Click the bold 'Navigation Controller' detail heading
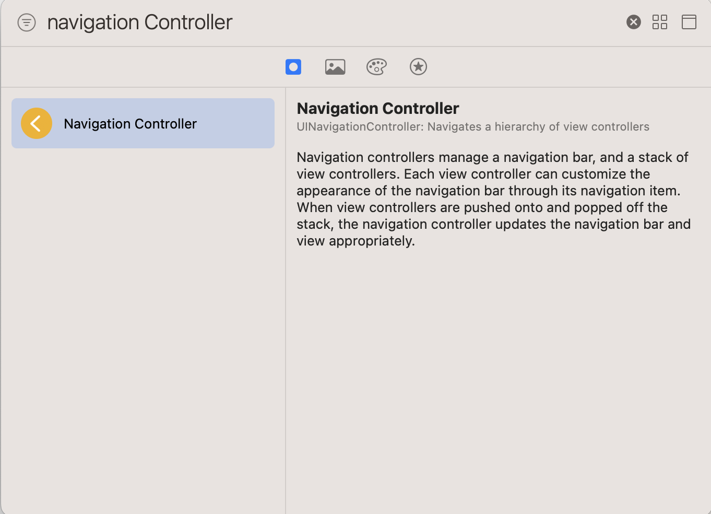This screenshot has width=711, height=514. [378, 108]
